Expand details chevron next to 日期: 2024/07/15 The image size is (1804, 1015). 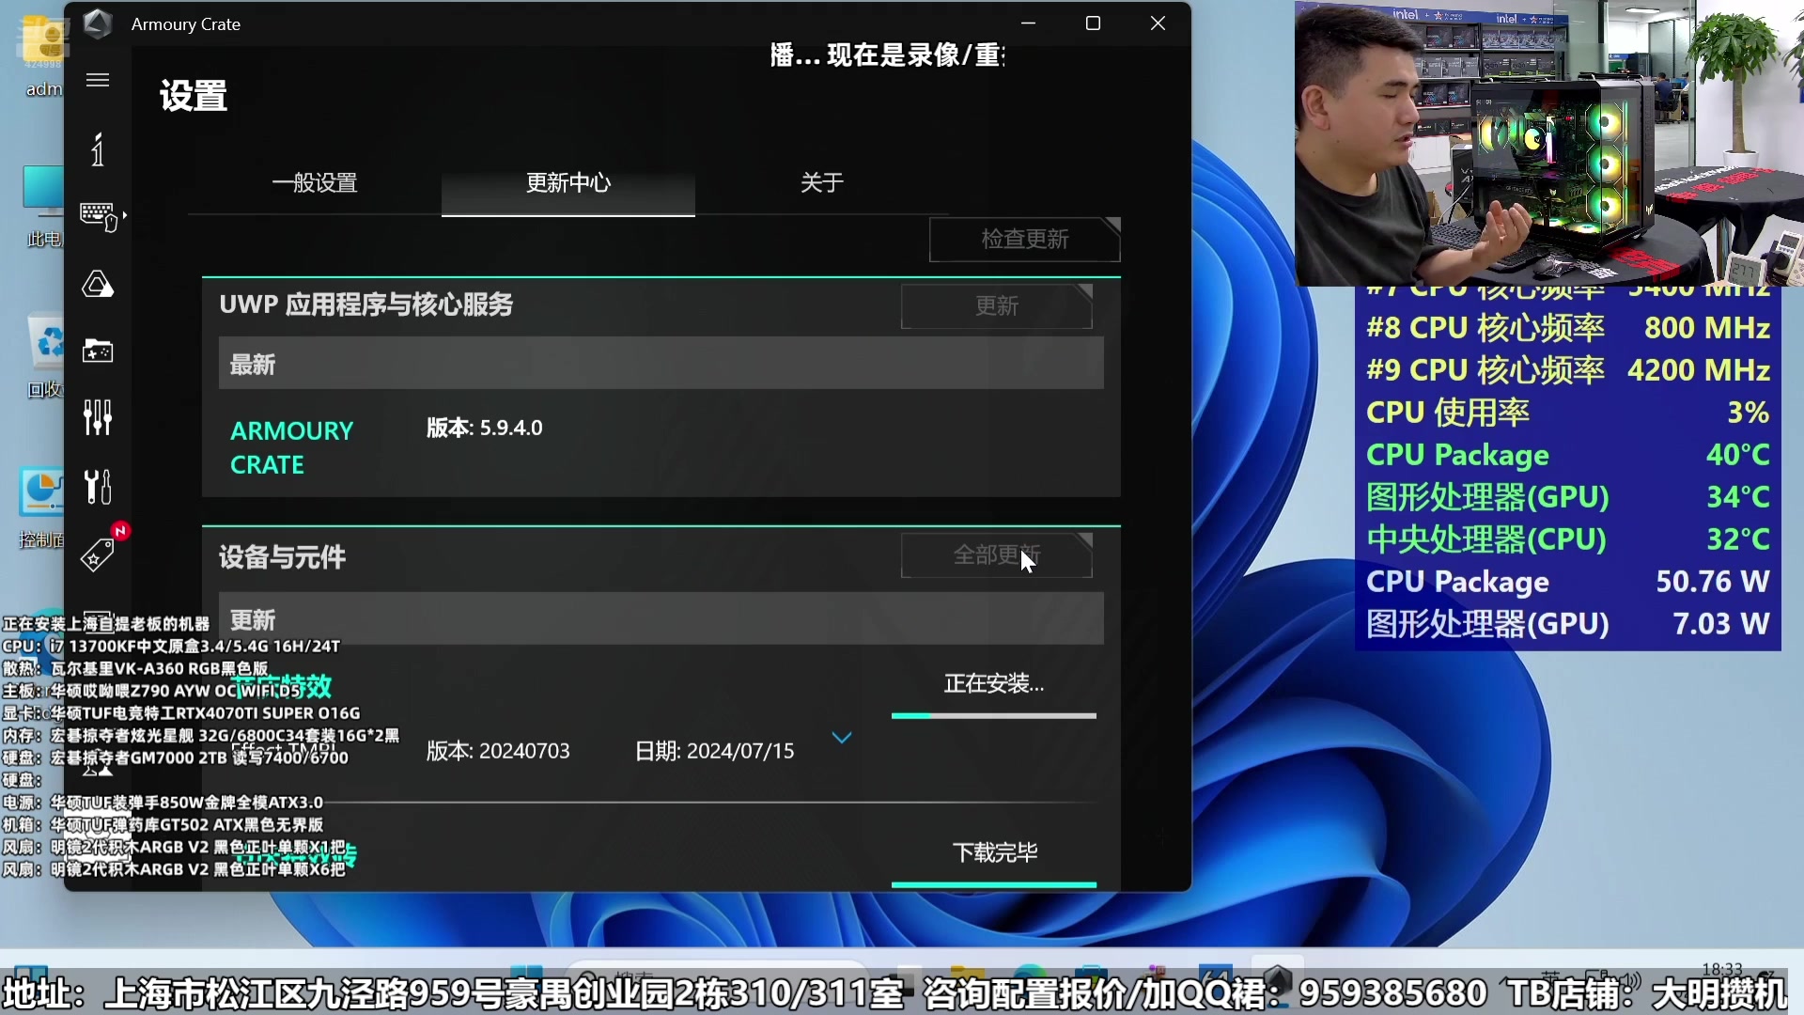click(842, 738)
